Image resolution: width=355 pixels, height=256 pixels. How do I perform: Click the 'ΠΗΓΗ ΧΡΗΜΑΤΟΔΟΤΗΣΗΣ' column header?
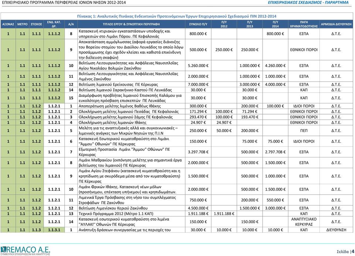point(304,24)
